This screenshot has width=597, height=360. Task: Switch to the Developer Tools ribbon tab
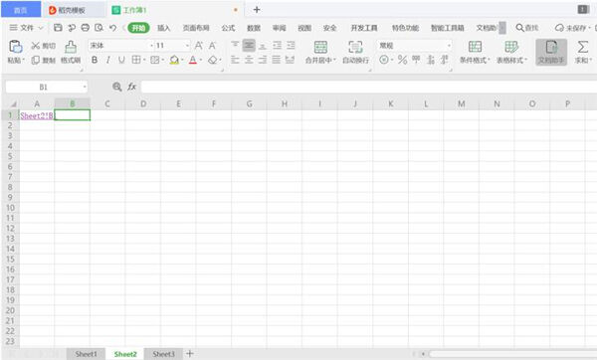click(364, 28)
